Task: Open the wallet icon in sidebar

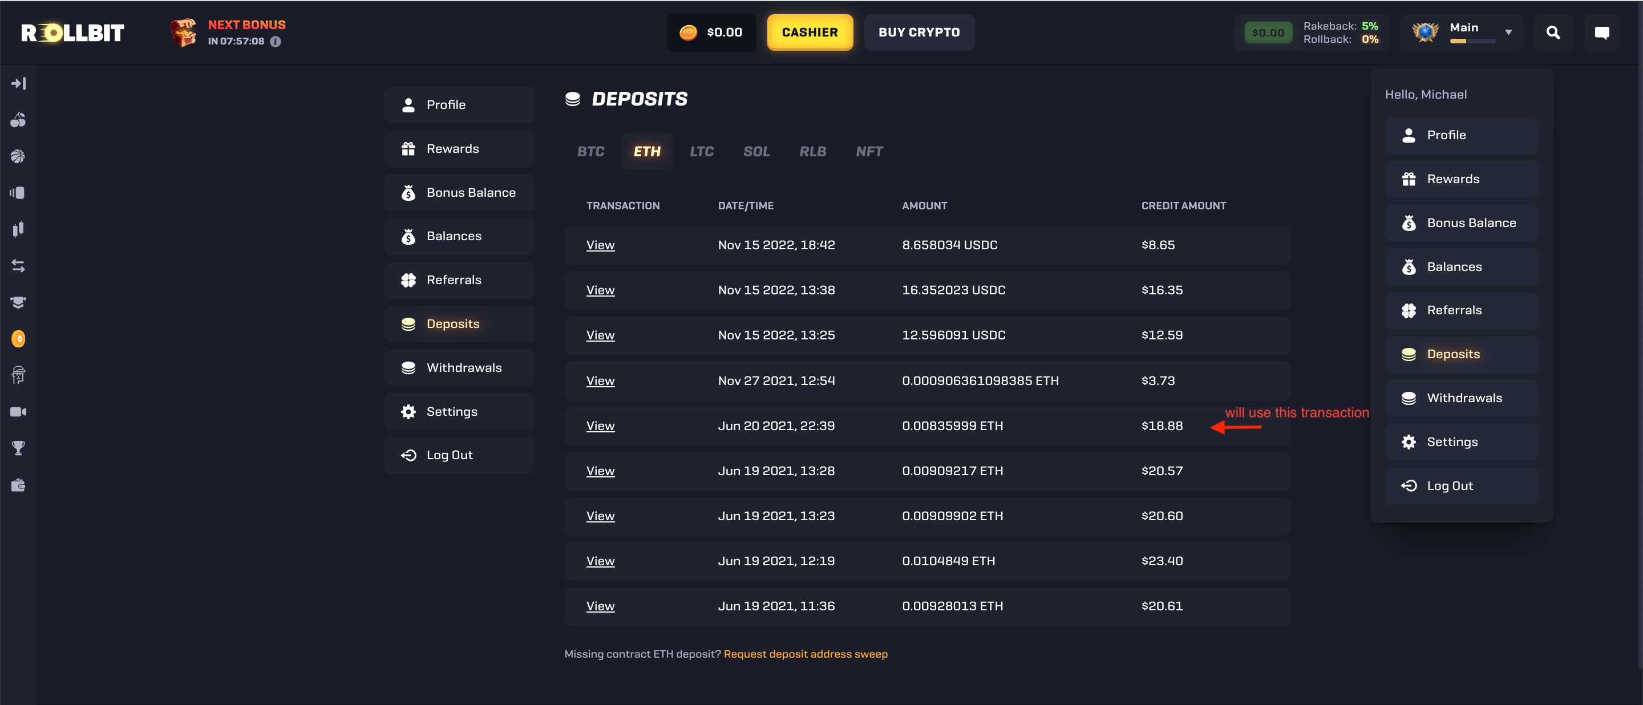Action: click(x=18, y=485)
